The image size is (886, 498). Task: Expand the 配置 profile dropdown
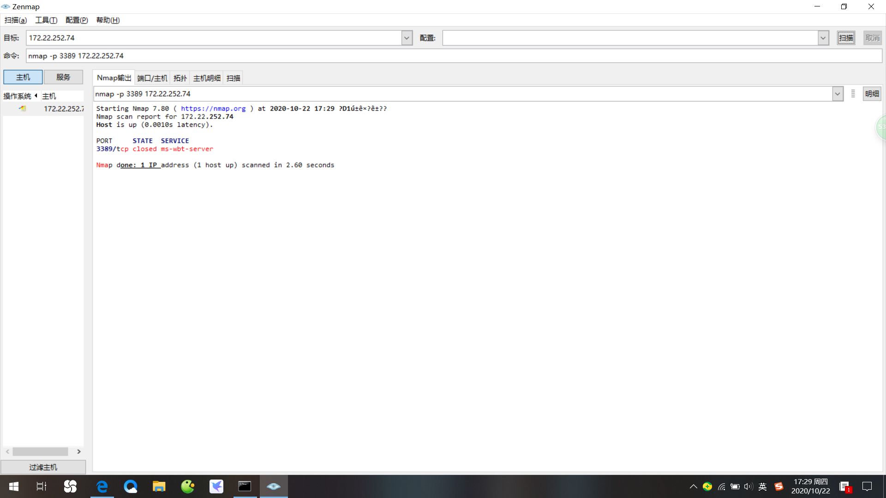coord(823,38)
